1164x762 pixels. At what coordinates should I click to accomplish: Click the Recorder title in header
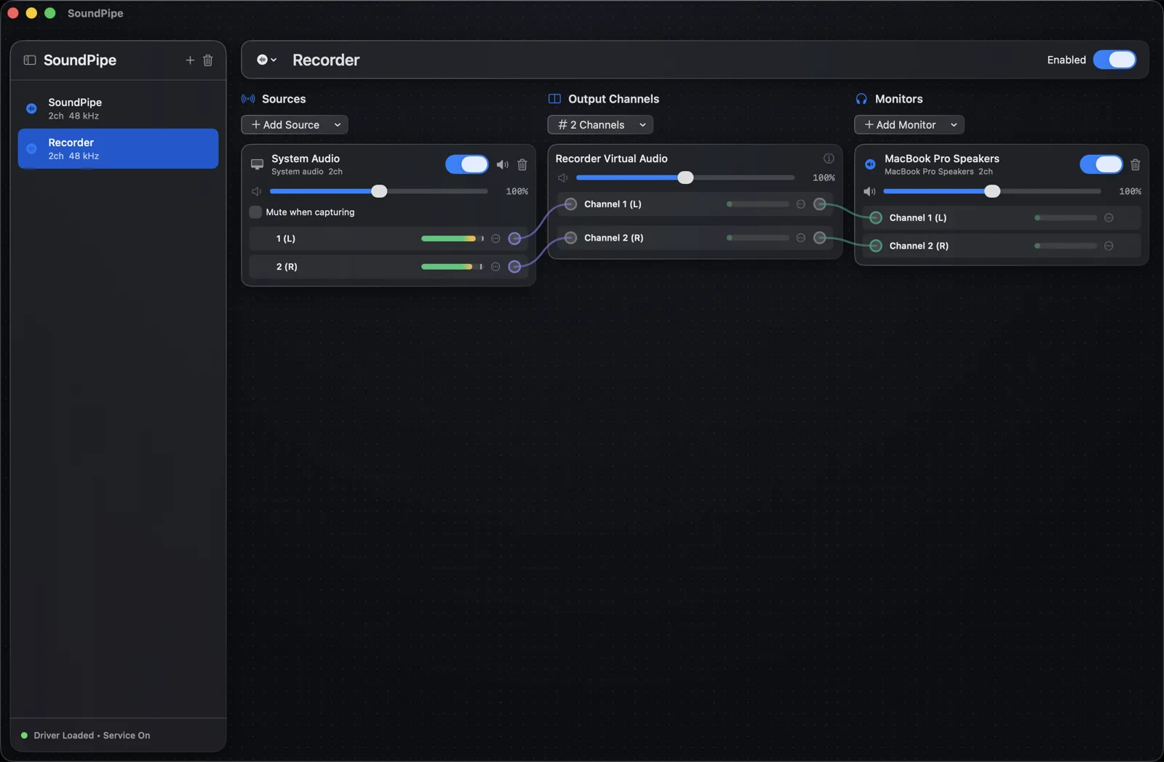tap(326, 60)
